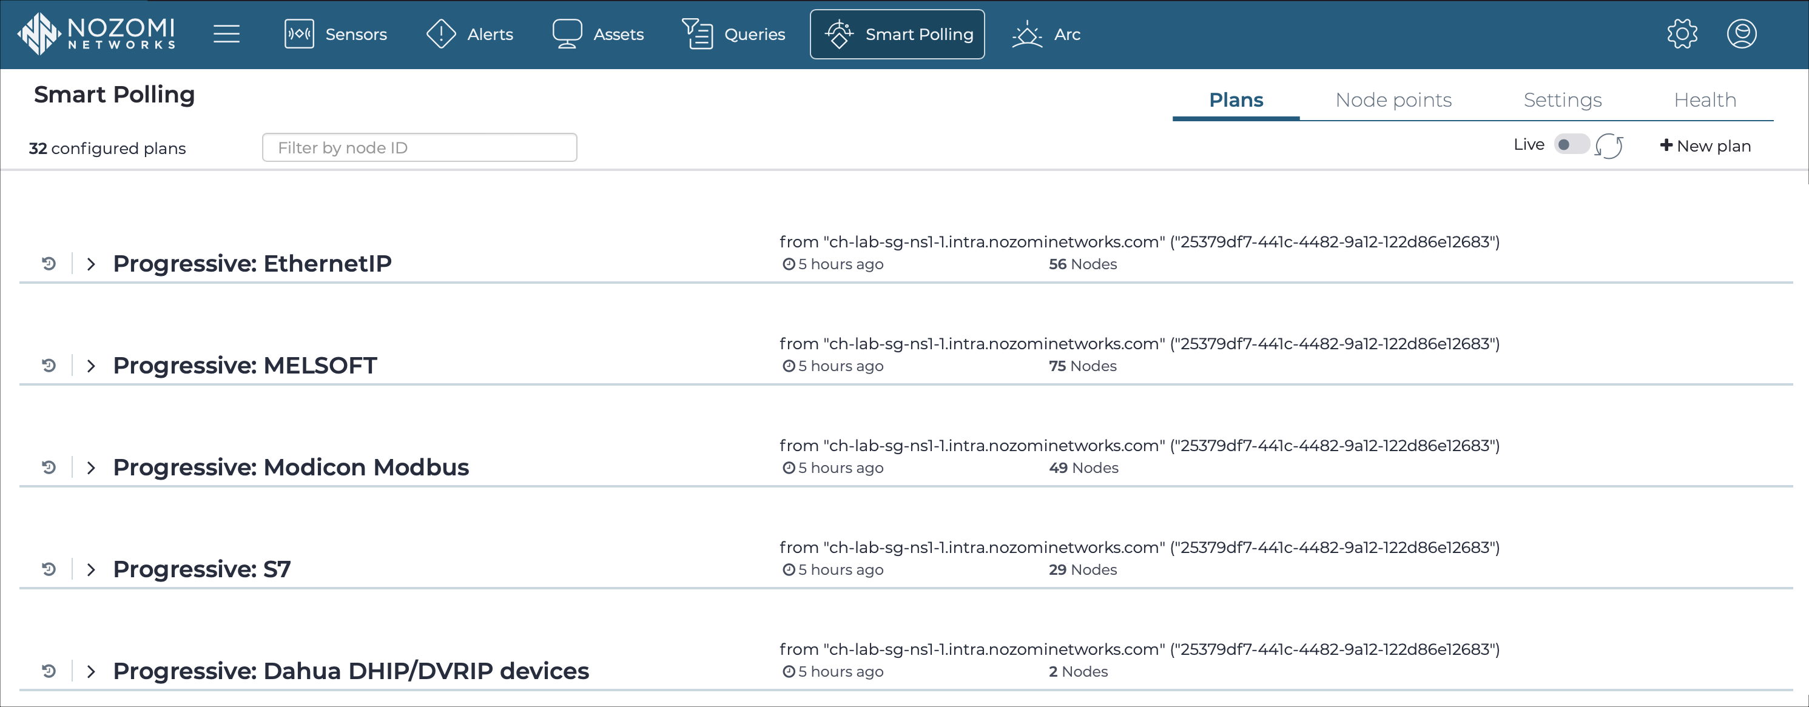
Task: Go to Alerts in top navigation
Action: [x=470, y=34]
